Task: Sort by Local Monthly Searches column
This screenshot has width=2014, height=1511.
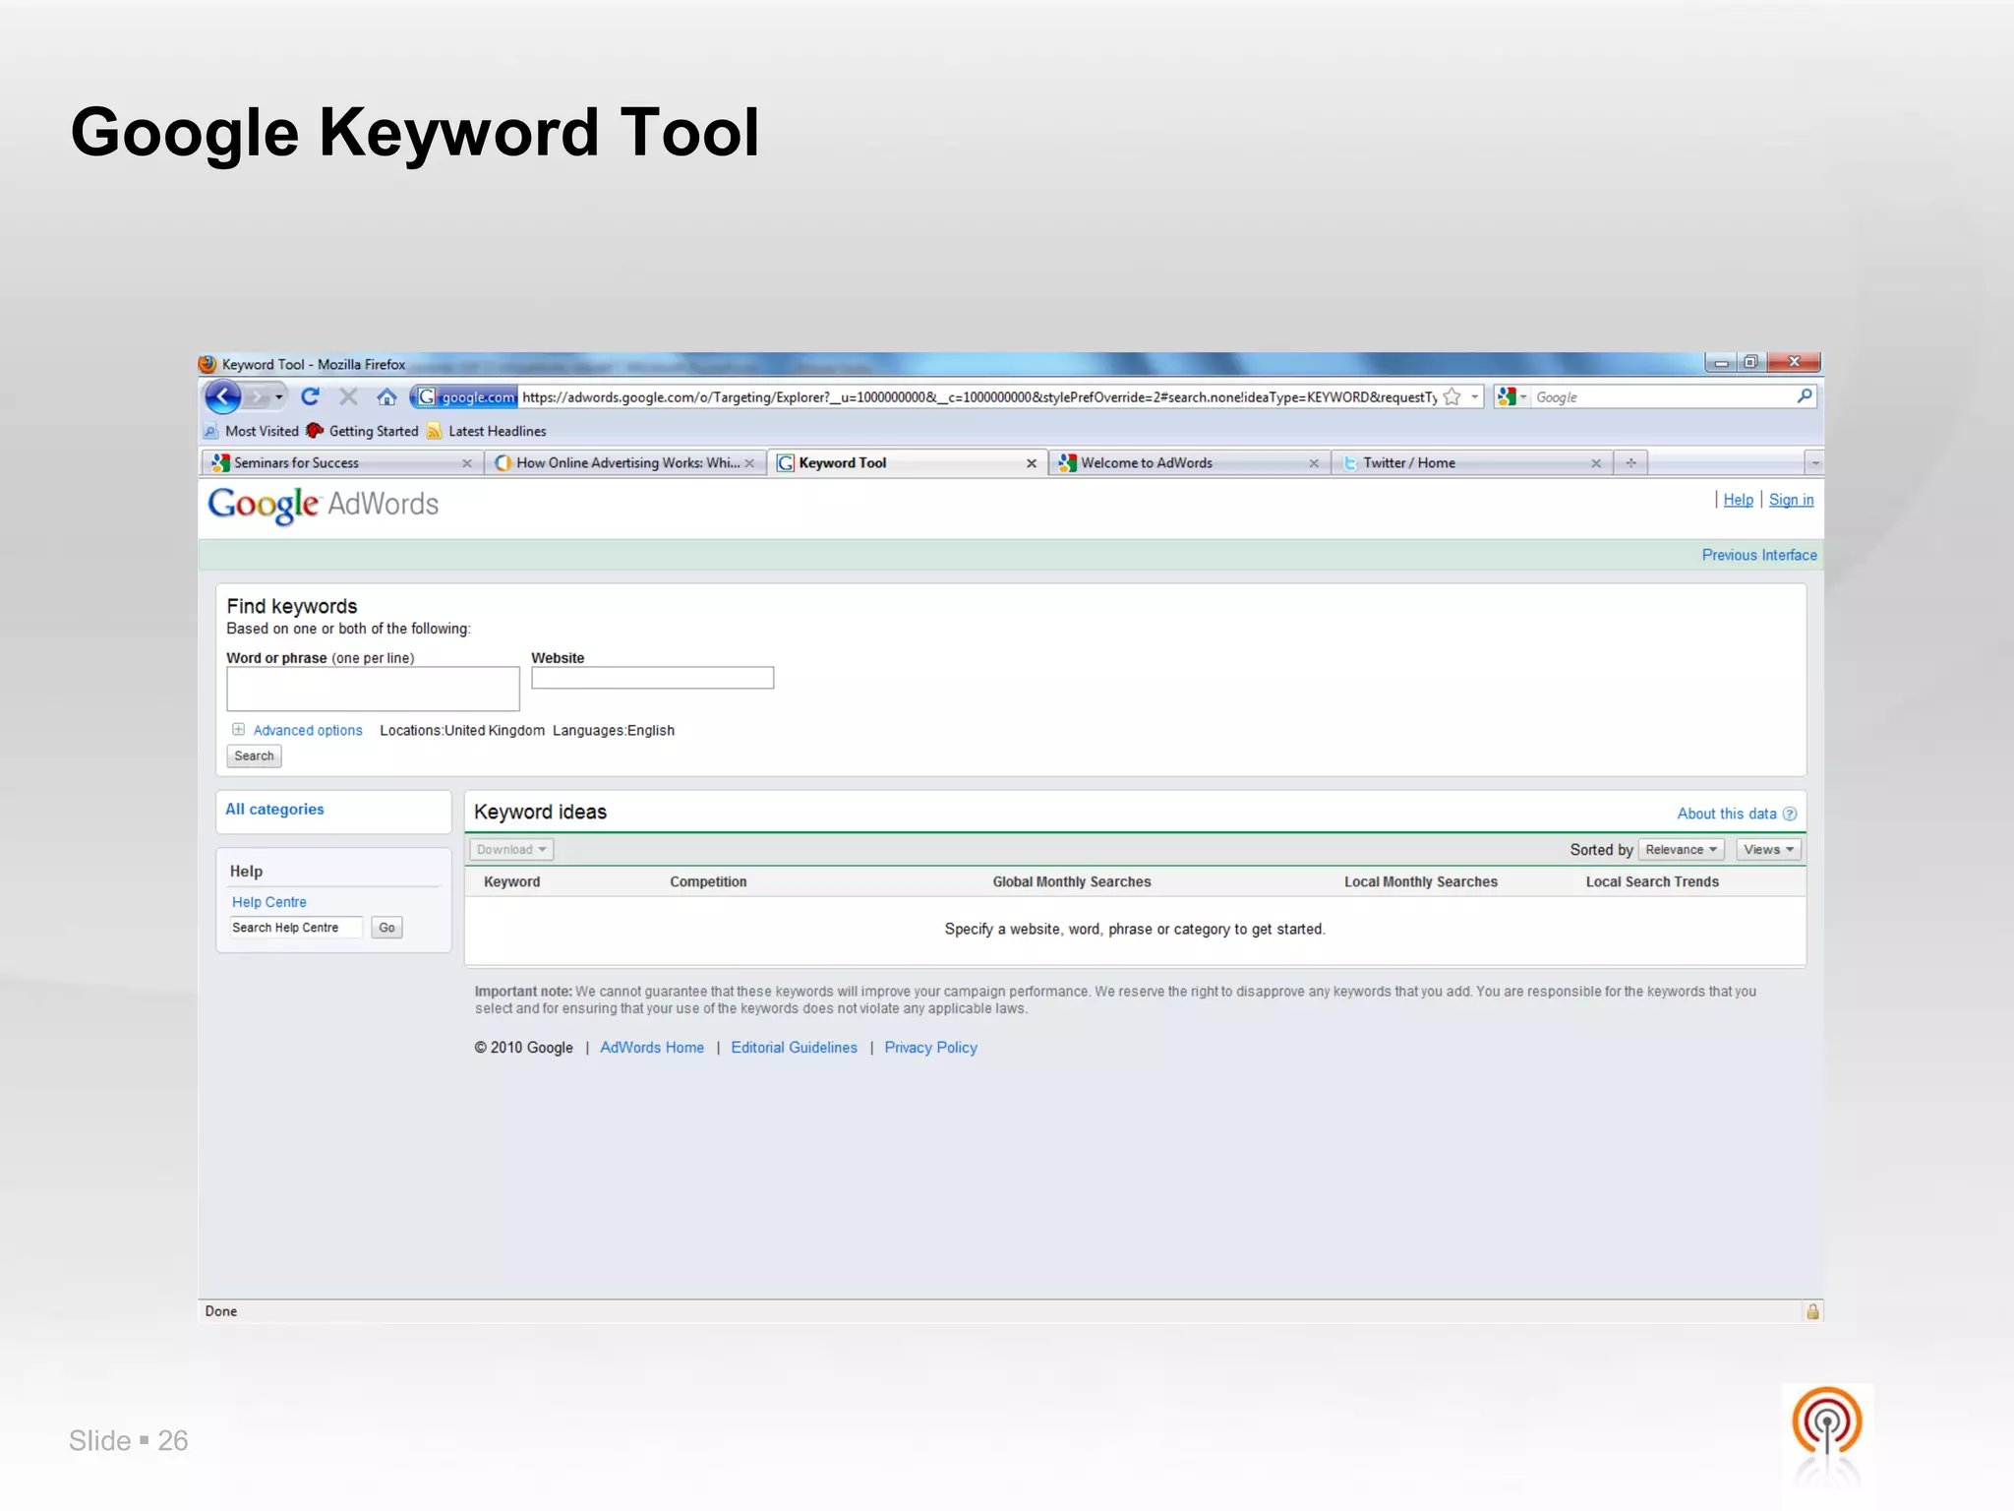Action: [1421, 881]
